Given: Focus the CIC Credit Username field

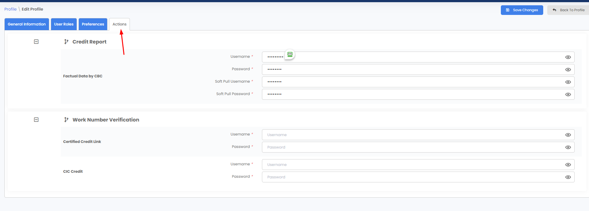Looking at the screenshot, I should (x=418, y=165).
